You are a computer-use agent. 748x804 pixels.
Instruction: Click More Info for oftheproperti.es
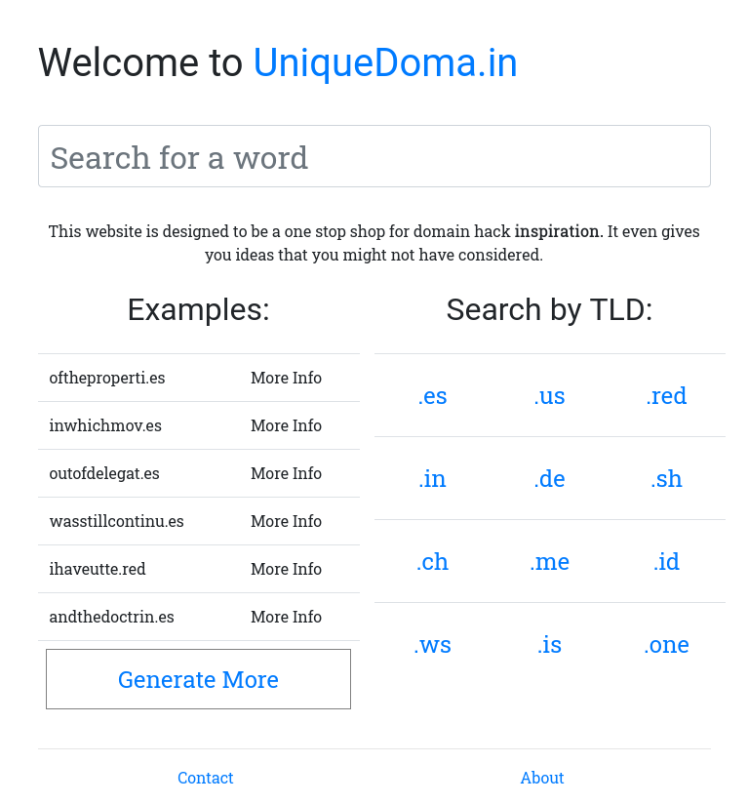click(286, 378)
